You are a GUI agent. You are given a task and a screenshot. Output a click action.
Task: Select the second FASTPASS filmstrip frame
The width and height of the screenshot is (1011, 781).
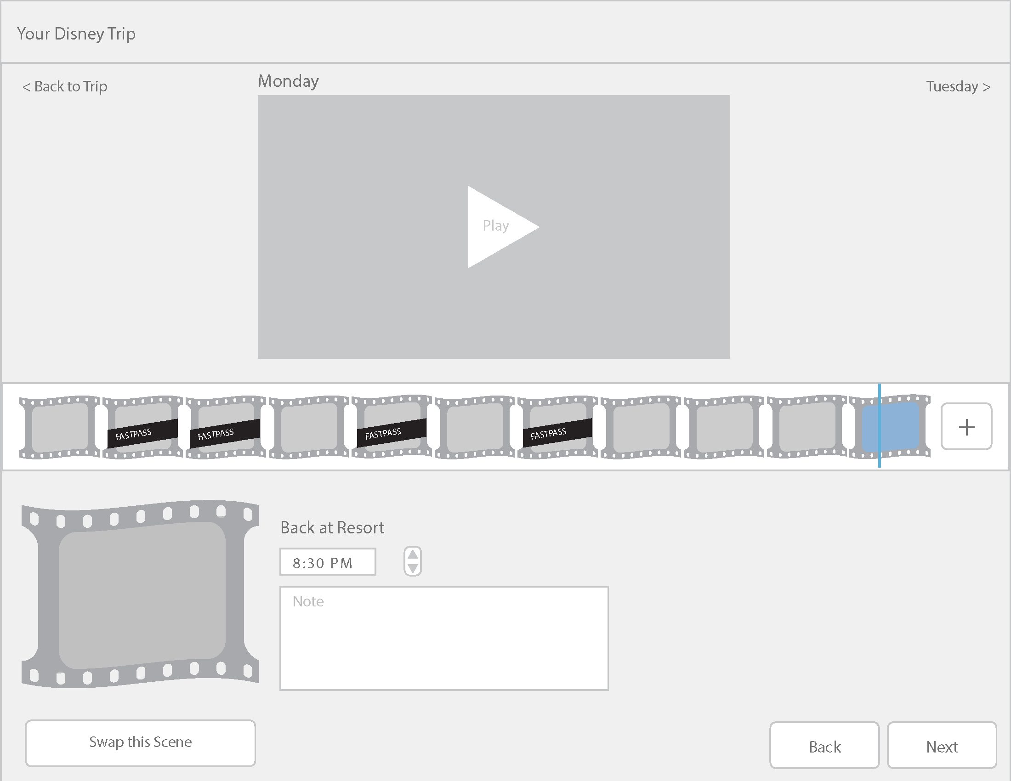(226, 427)
